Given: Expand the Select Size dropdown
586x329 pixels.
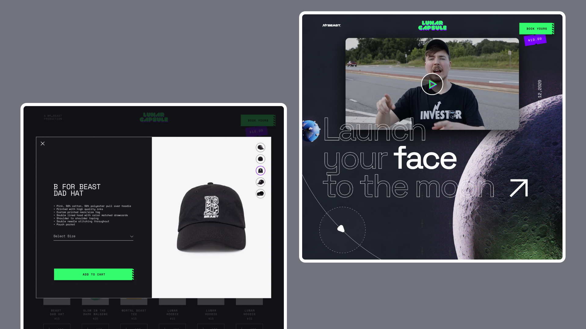Looking at the screenshot, I should click(93, 236).
